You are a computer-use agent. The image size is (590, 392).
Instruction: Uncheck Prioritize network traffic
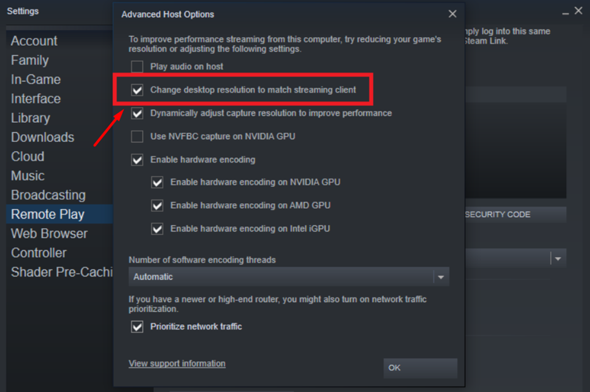pos(137,327)
